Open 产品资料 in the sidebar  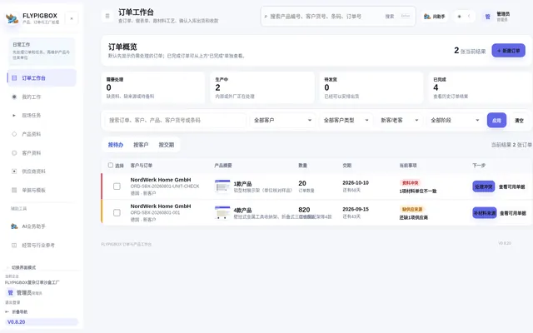pyautogui.click(x=42, y=134)
